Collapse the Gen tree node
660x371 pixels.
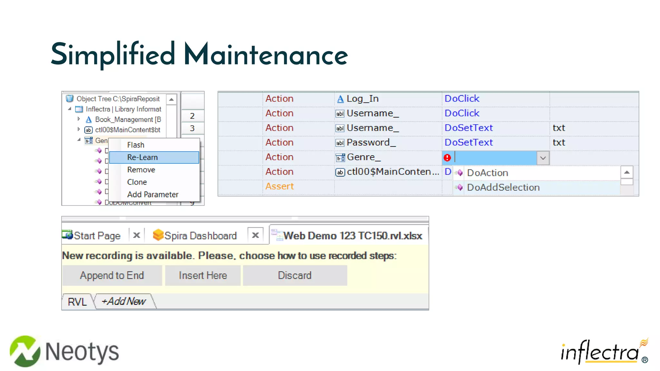(x=79, y=140)
